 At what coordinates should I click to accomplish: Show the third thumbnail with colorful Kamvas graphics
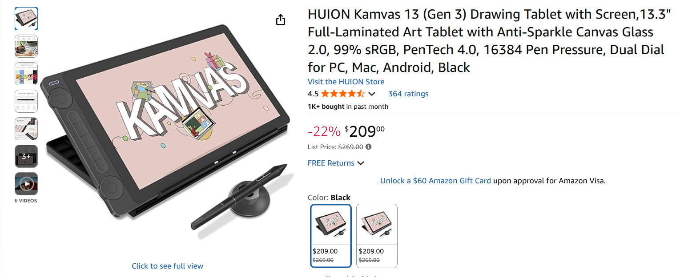(26, 74)
